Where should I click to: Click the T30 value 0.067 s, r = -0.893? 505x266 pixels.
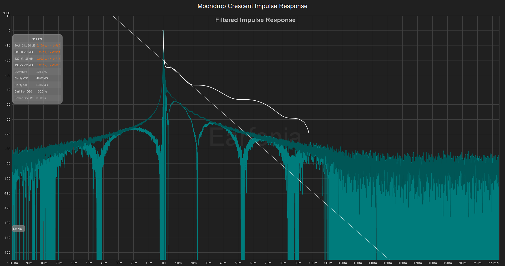click(x=48, y=65)
